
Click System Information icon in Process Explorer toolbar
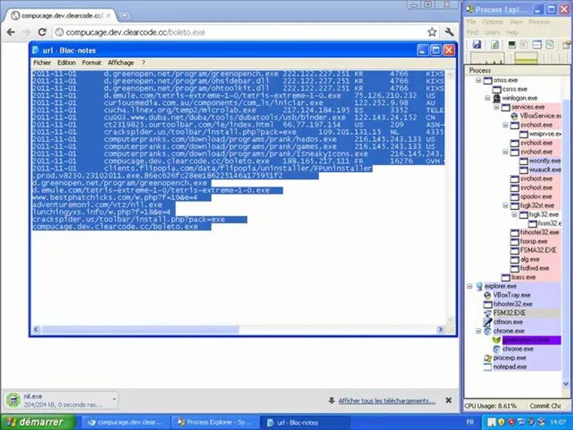[x=512, y=45]
